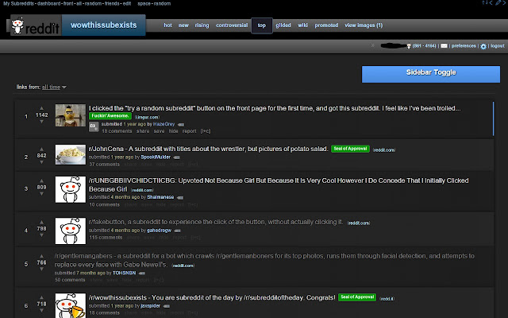
Task: Switch to the hot tab
Action: pos(167,25)
